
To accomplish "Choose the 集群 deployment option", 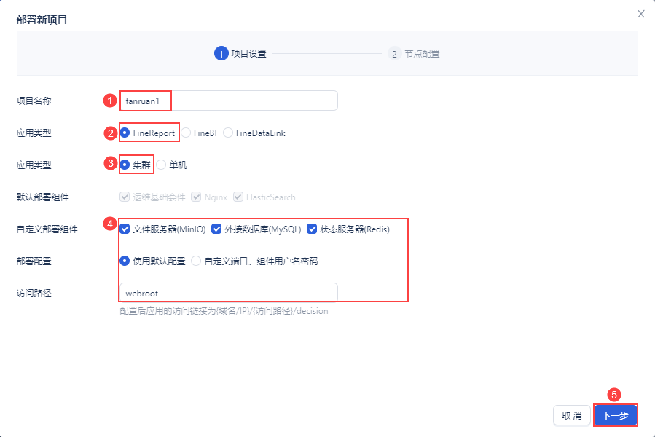I will (x=136, y=165).
